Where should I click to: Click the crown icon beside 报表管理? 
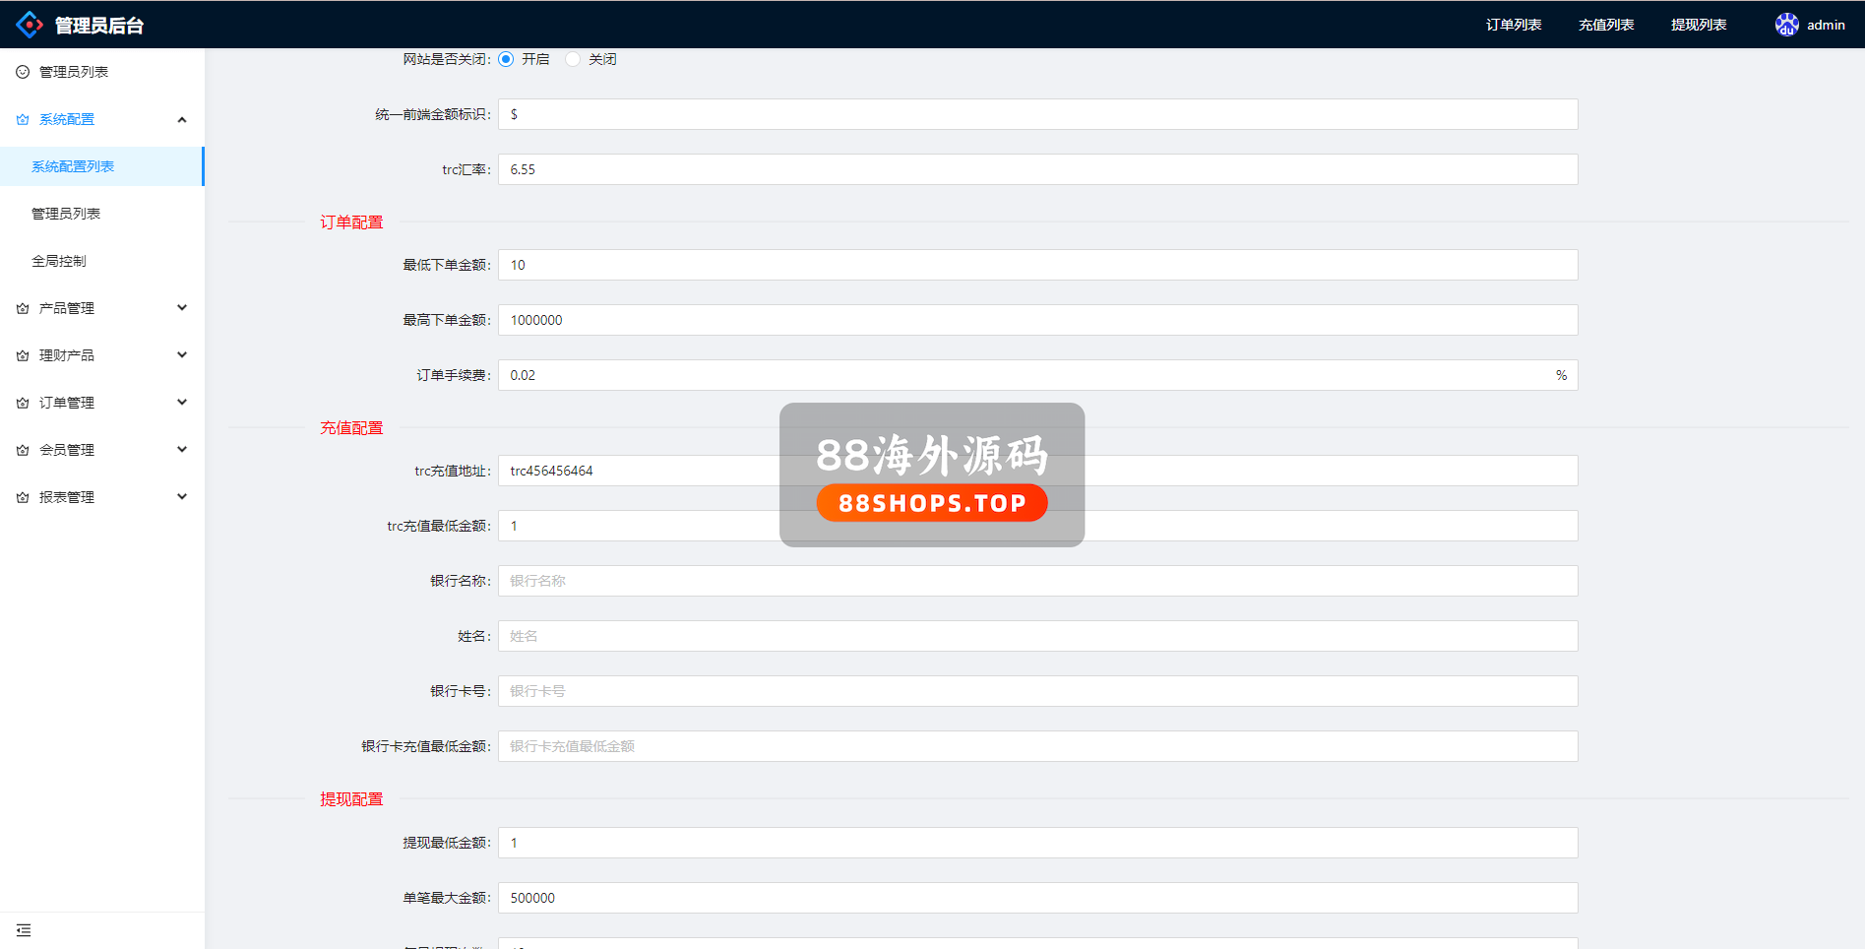(x=23, y=497)
